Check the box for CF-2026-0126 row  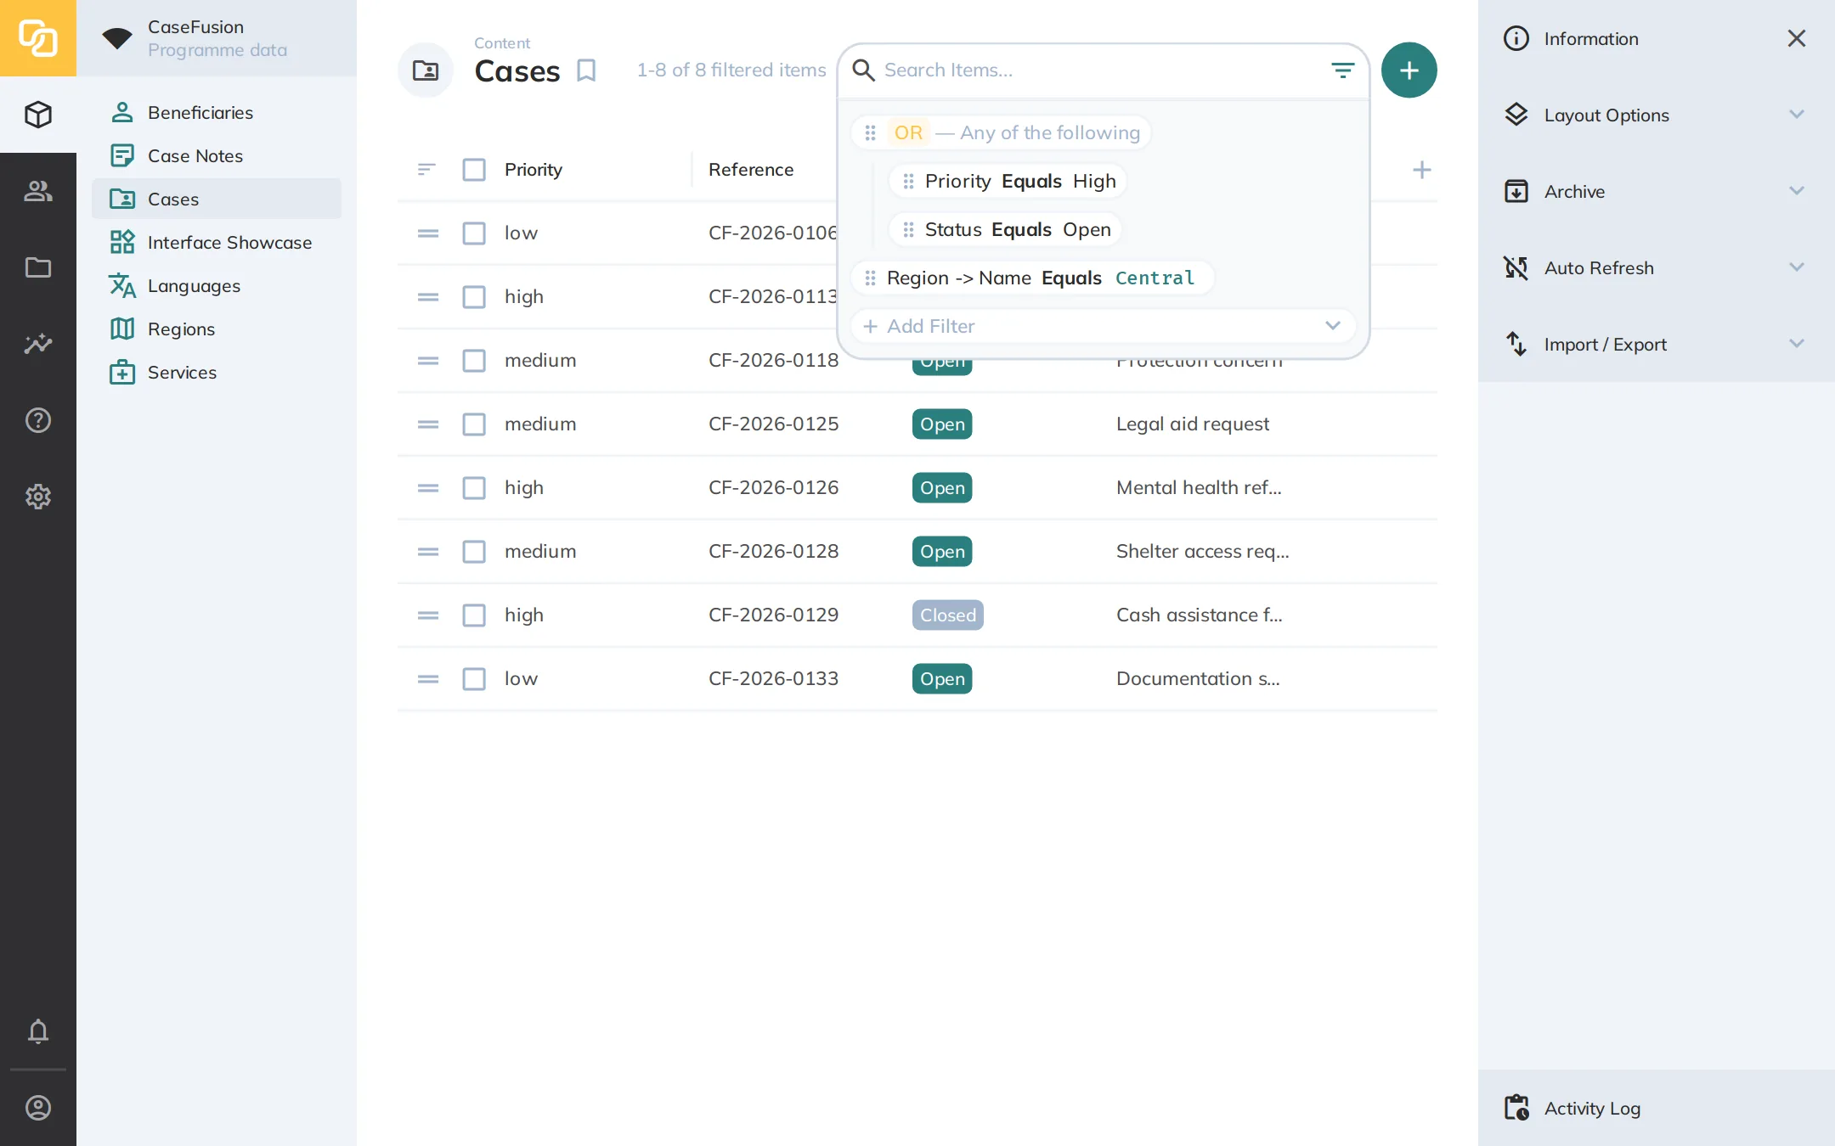tap(474, 488)
